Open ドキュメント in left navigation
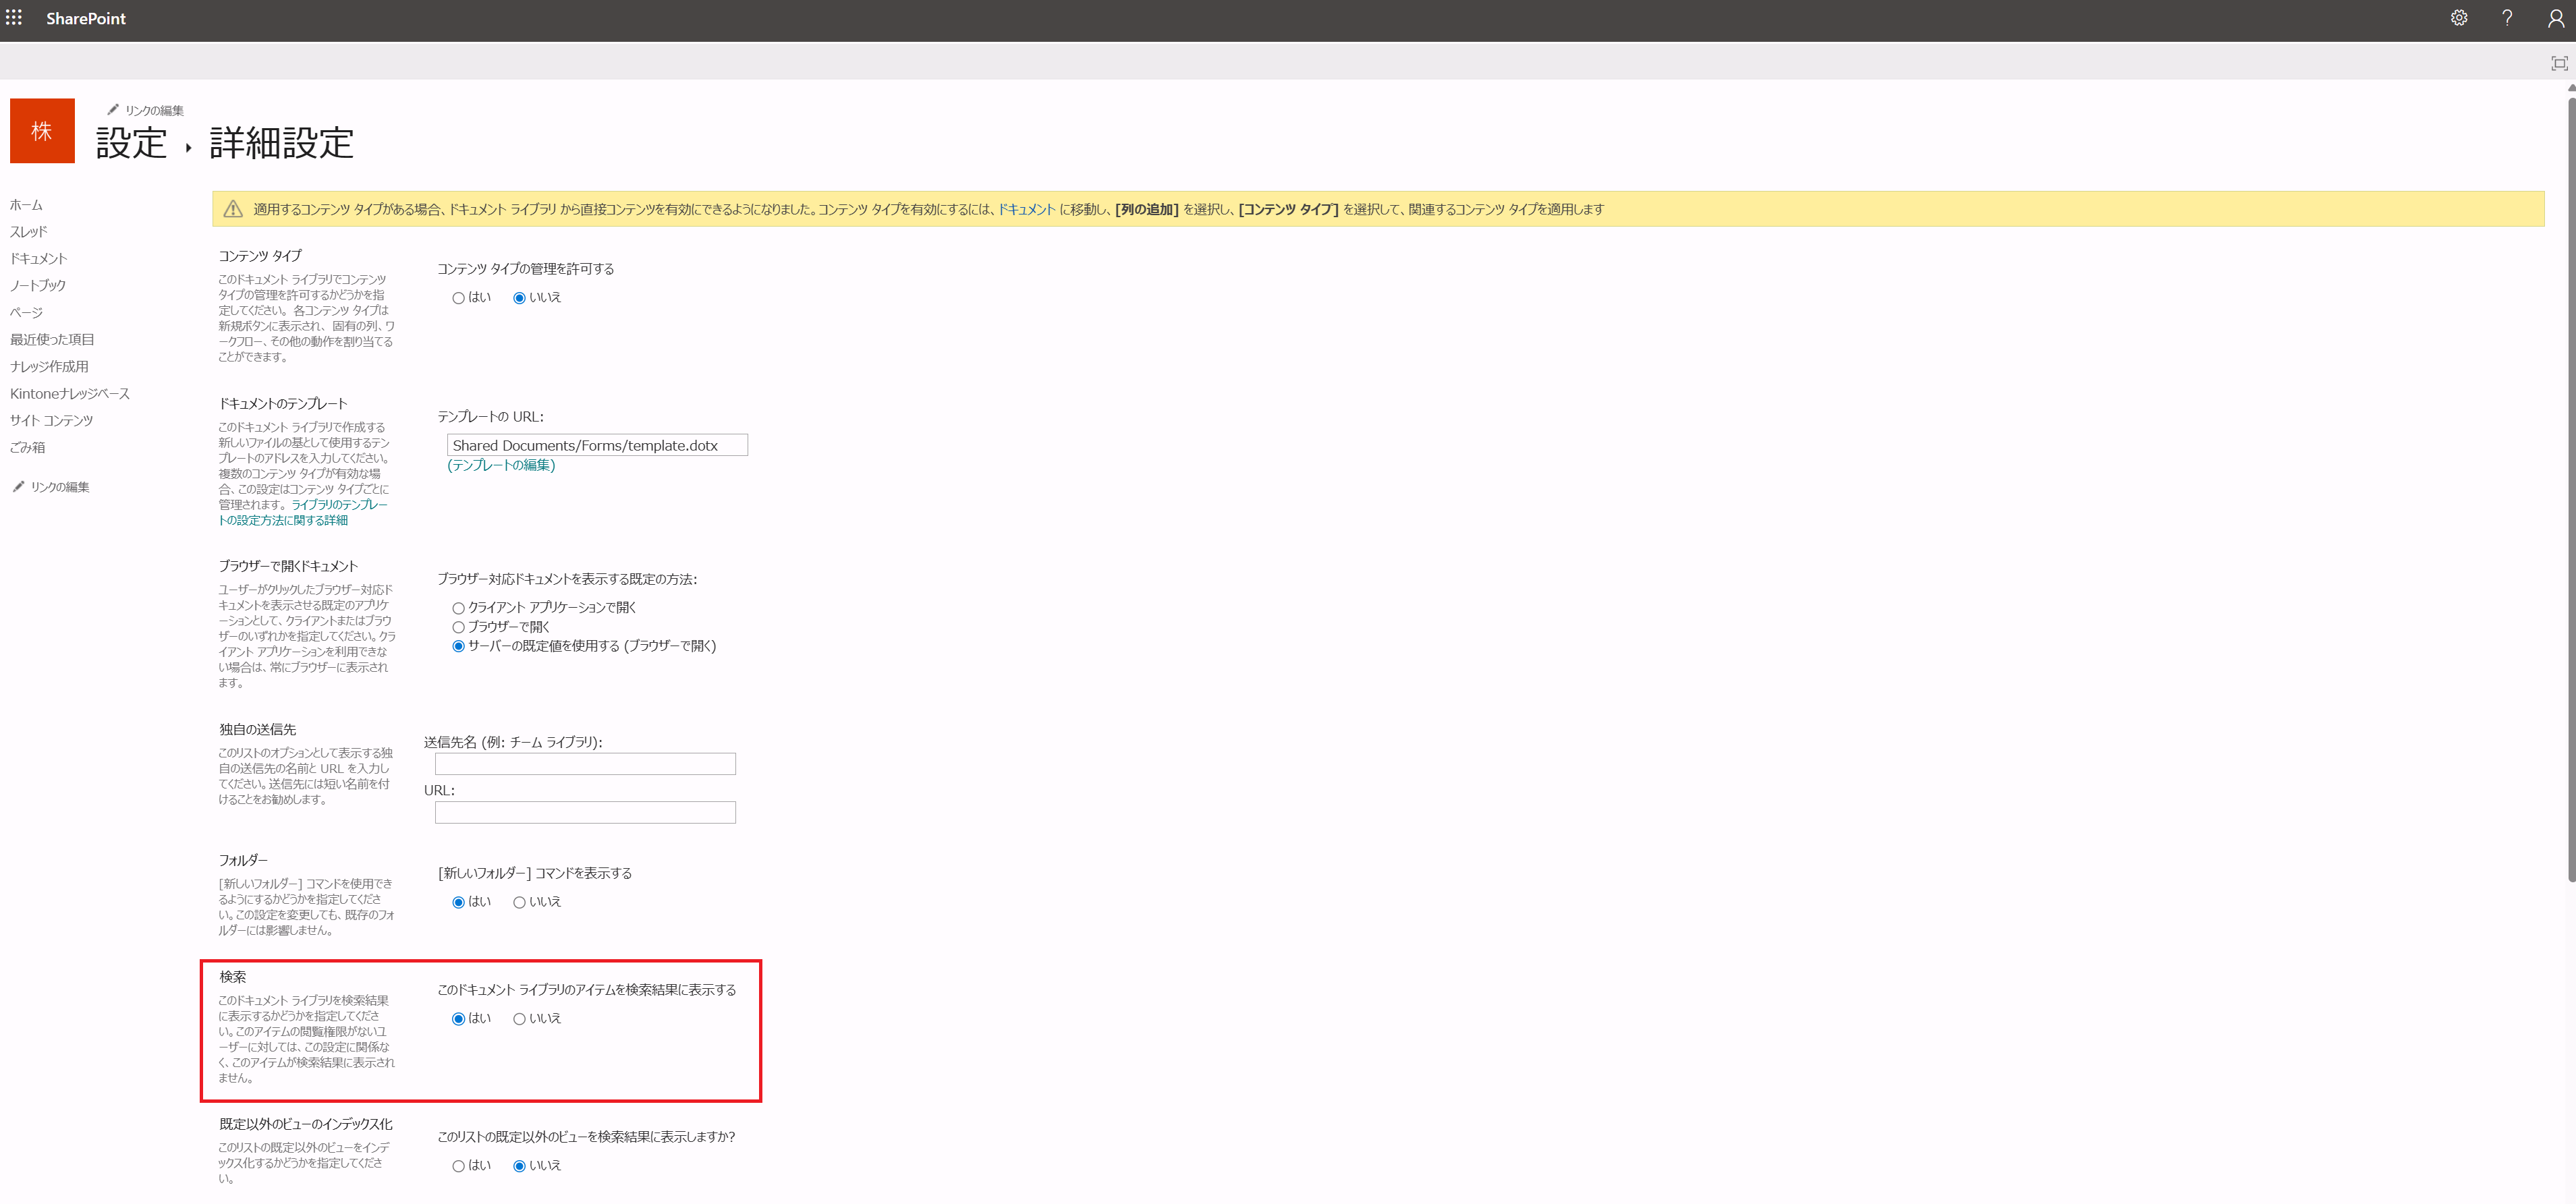Image resolution: width=2576 pixels, height=1204 pixels. 38,258
